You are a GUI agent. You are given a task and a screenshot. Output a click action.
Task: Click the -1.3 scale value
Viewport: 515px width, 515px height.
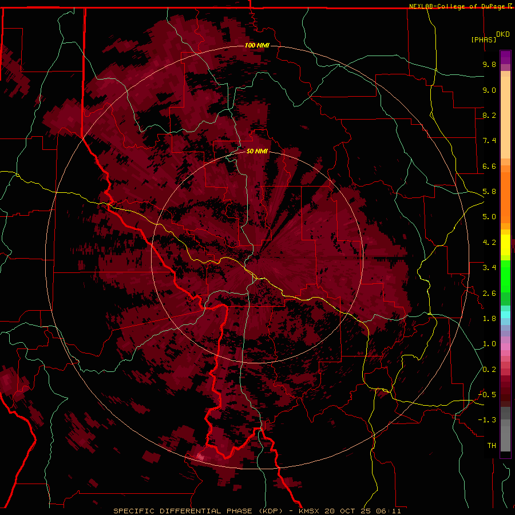487,420
